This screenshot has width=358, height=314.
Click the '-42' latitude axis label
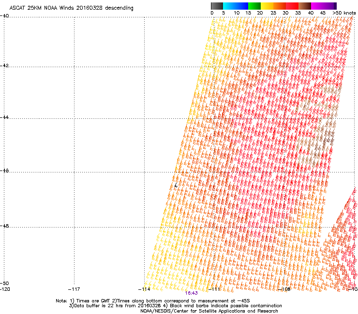[4, 66]
